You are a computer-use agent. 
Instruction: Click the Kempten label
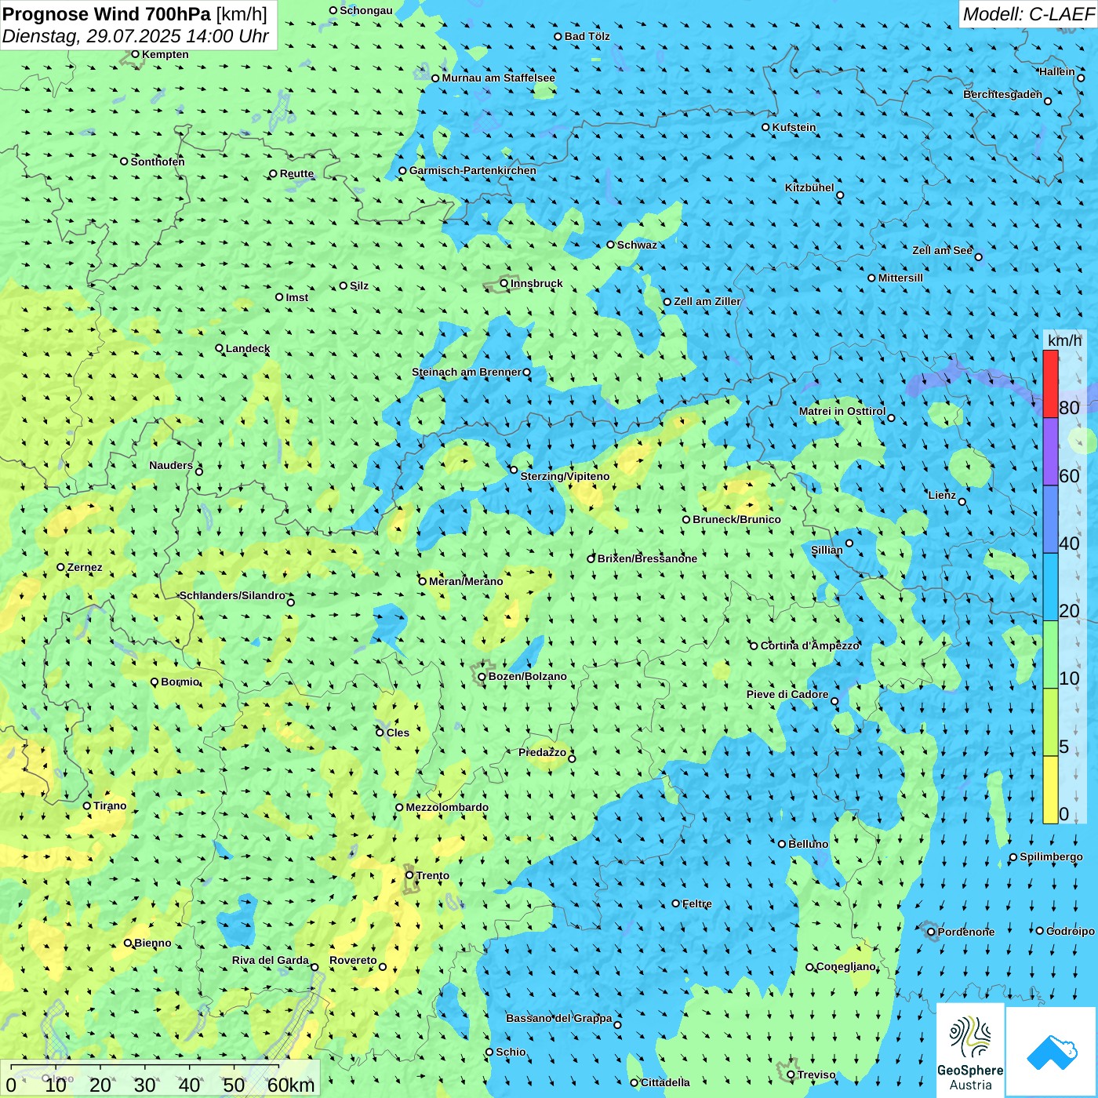[165, 54]
